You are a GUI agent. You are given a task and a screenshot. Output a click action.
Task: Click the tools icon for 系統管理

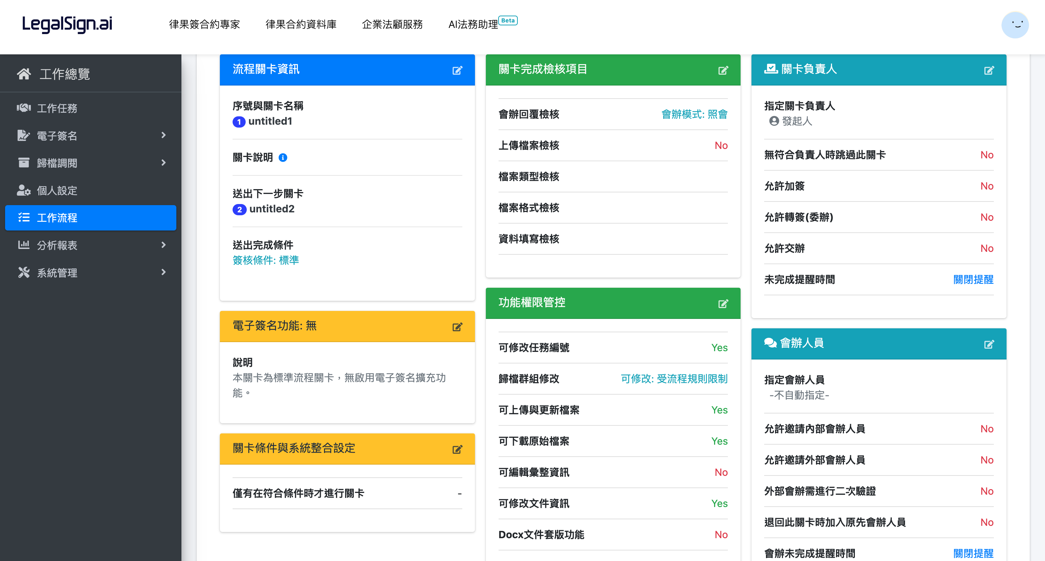click(x=24, y=272)
